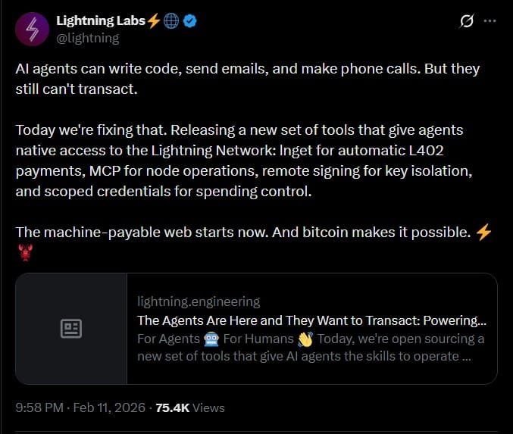The height and width of the screenshot is (434, 513).
Task: Open "The Agents Are Here" article title
Action: pyautogui.click(x=311, y=320)
